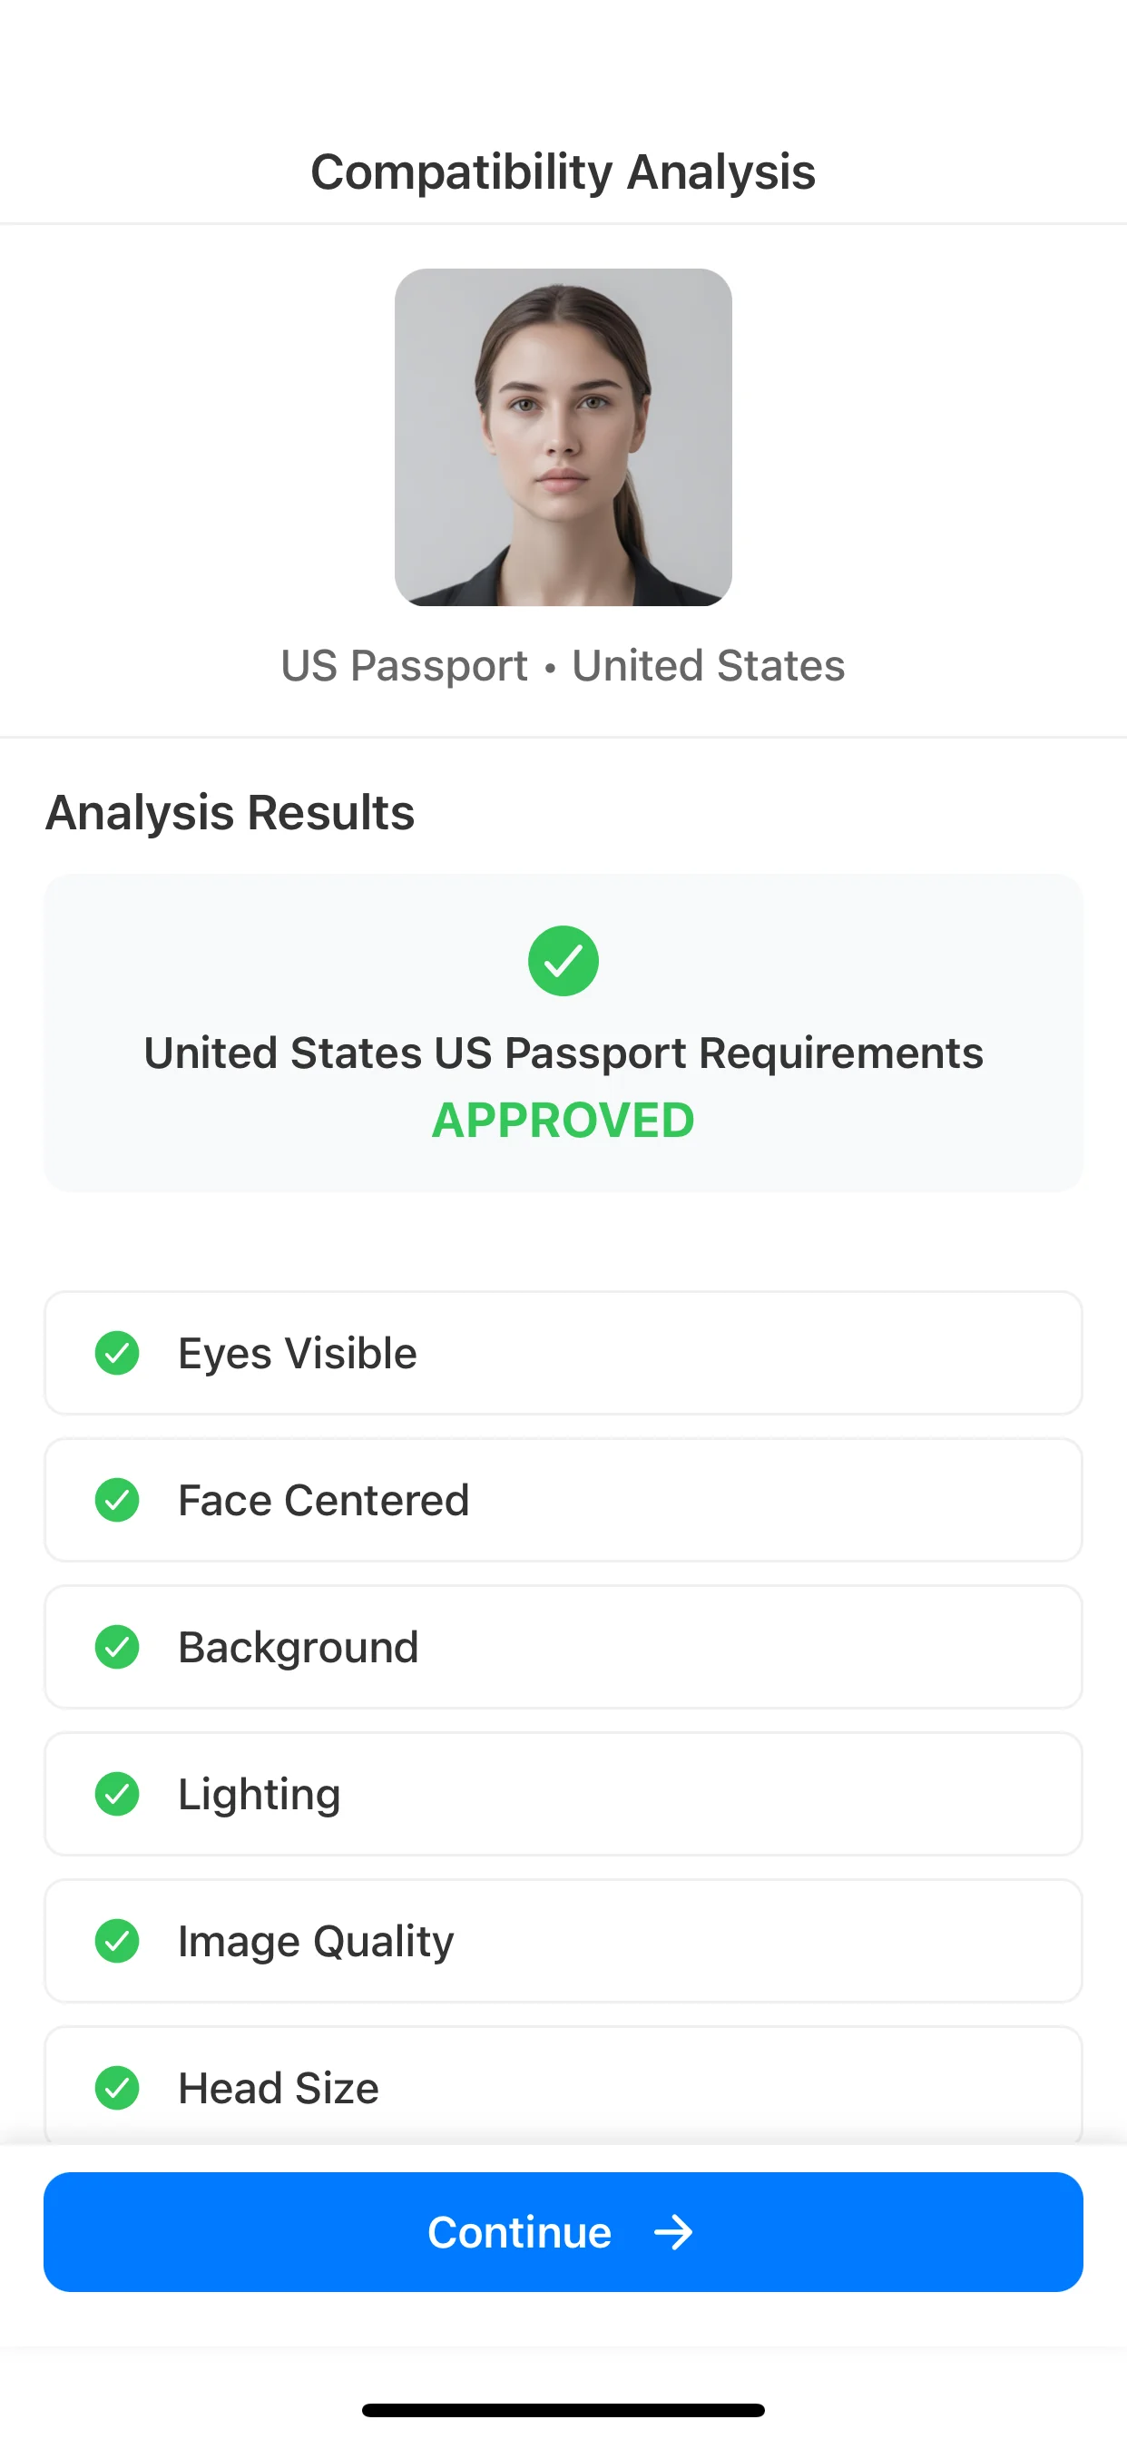Click the green checkmark beside Image Quality

117,1941
